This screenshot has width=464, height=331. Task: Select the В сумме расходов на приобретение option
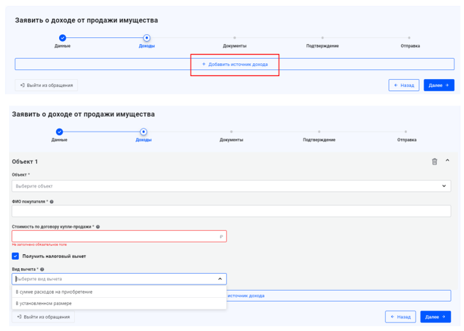54,292
